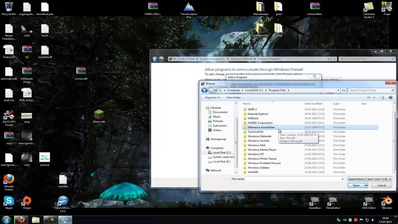Click the file list vertical scrollbar
The width and height of the screenshot is (398, 224).
[x=395, y=138]
